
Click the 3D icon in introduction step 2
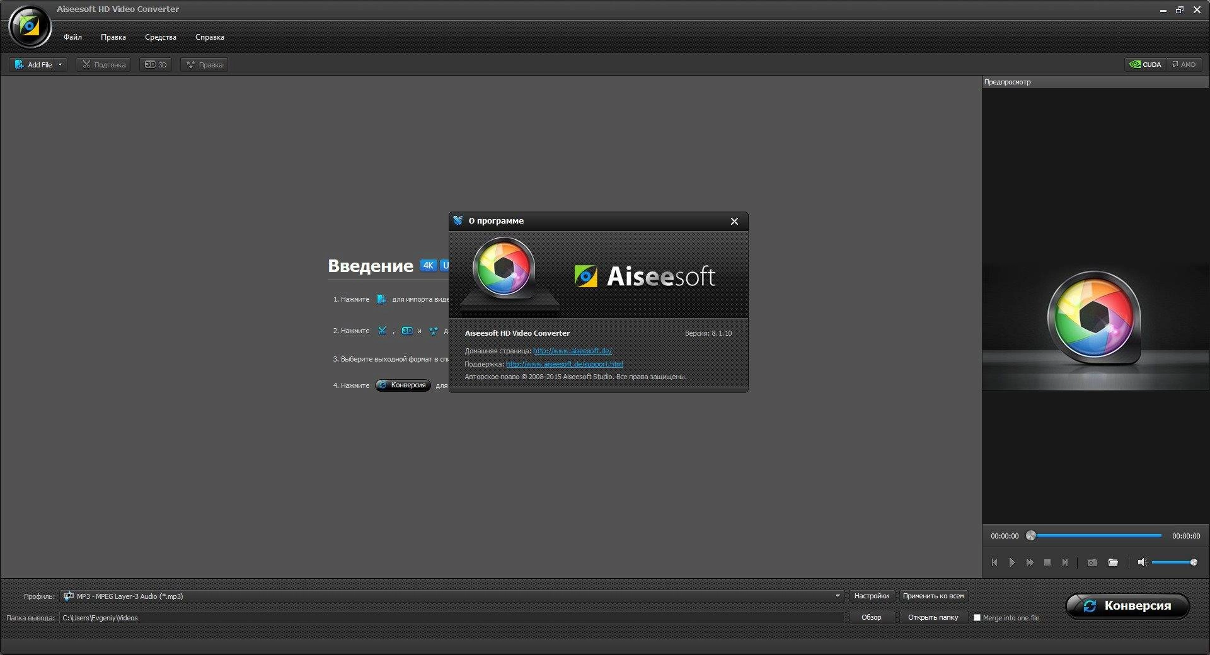(407, 331)
